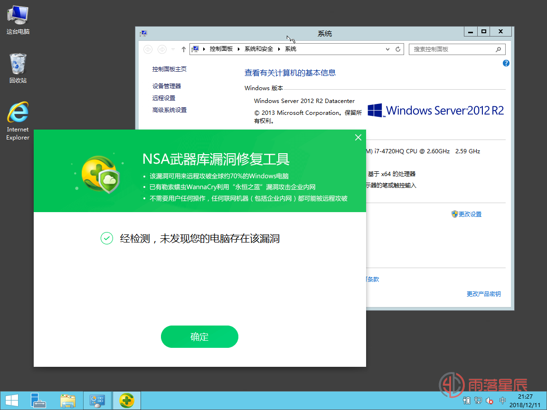
Task: Open the 设备管理器 link
Action: click(x=166, y=86)
